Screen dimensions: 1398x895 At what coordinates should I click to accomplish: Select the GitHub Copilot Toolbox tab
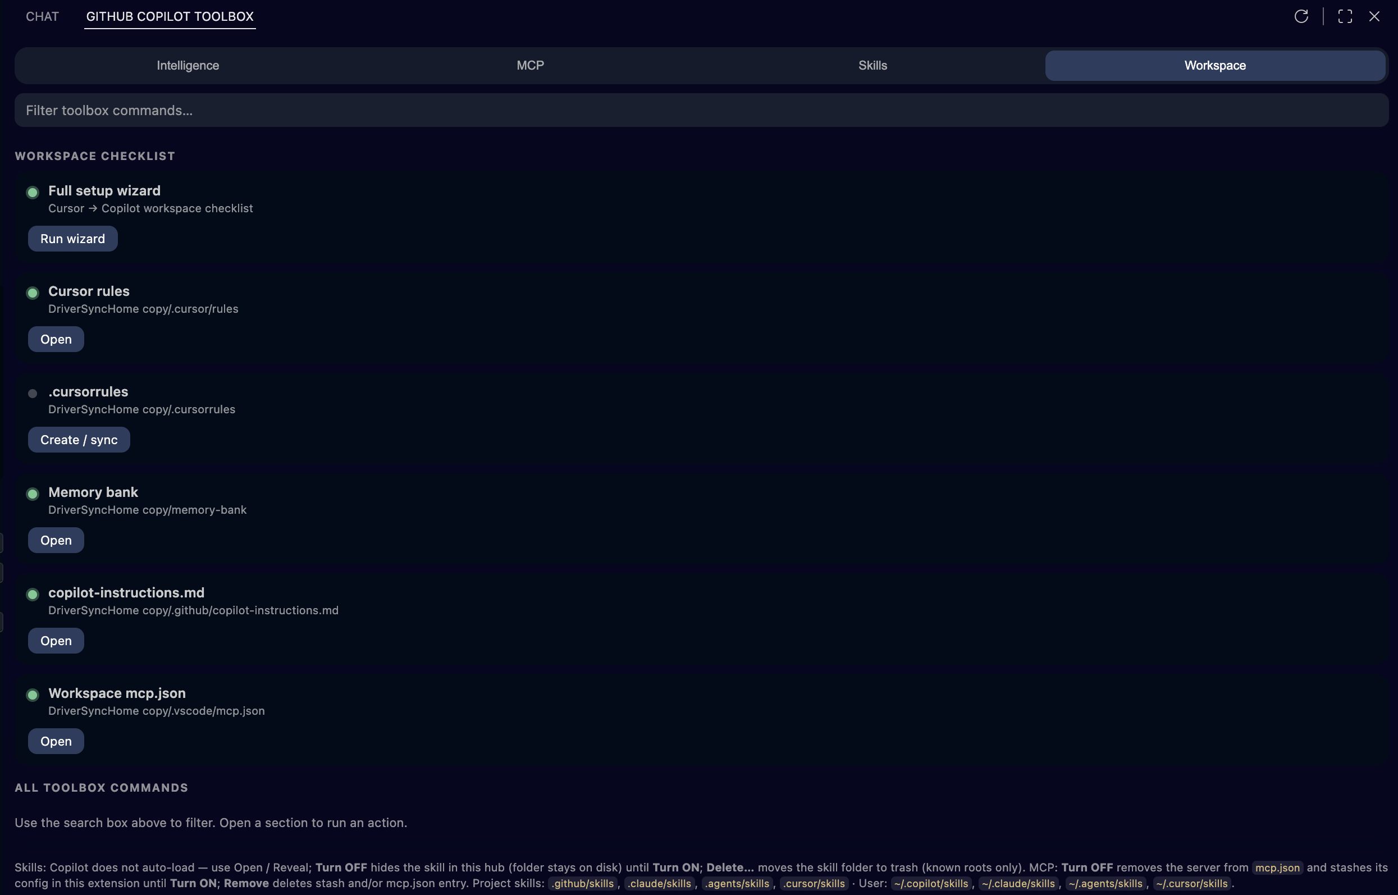coord(170,16)
